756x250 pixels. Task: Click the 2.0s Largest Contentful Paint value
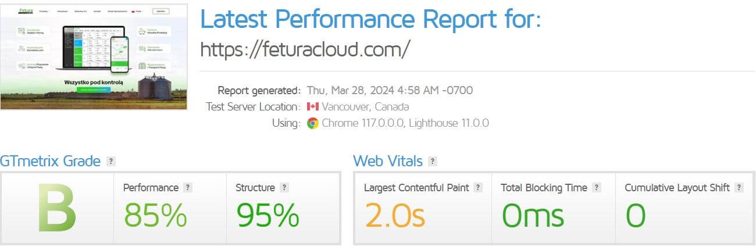395,216
